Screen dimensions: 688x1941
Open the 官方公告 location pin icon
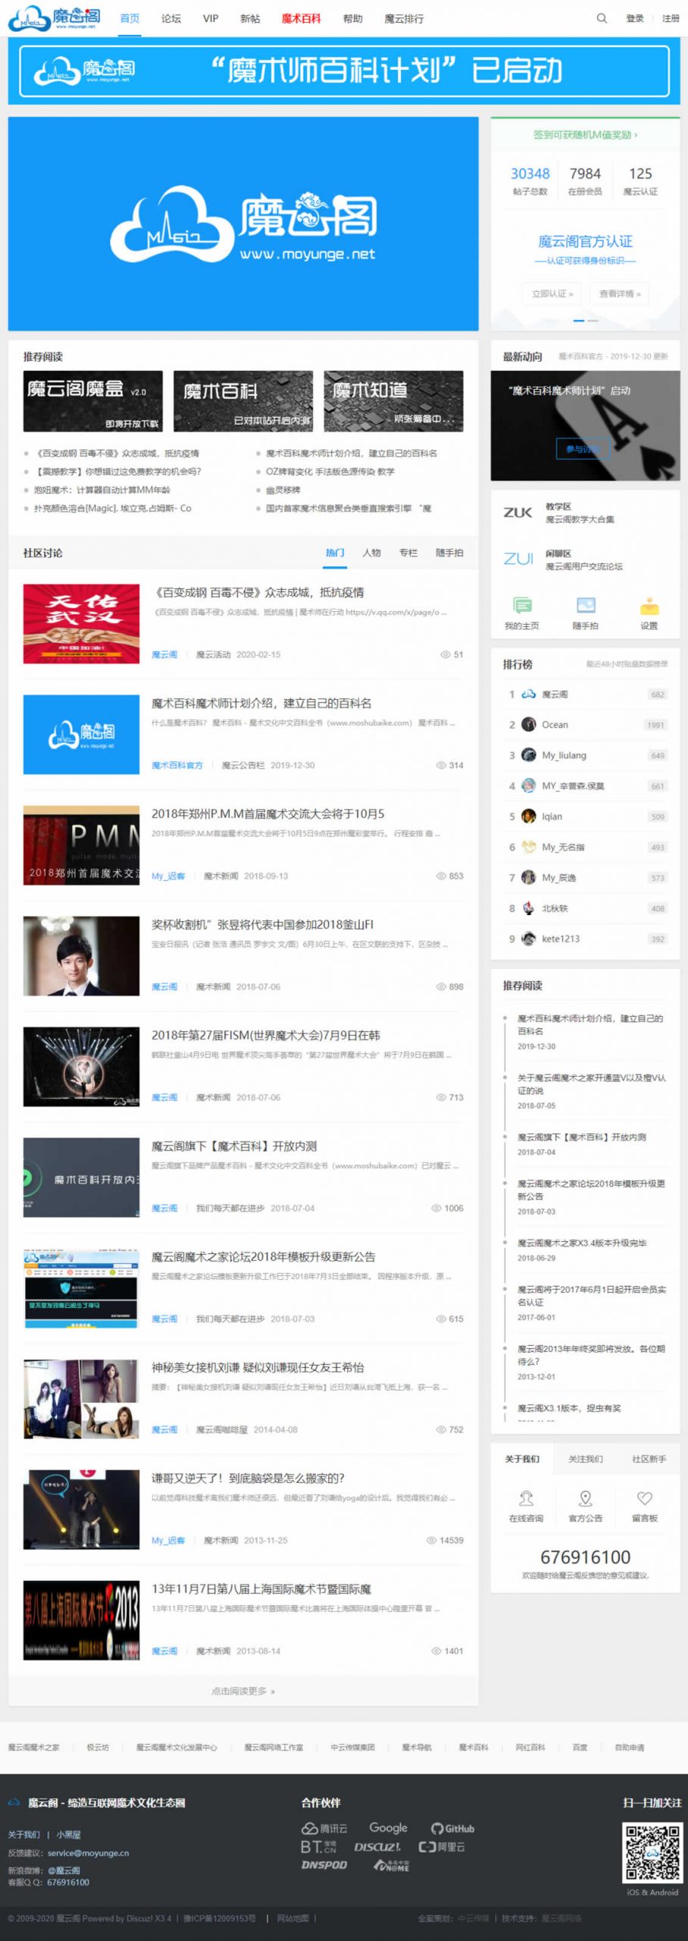point(585,1498)
